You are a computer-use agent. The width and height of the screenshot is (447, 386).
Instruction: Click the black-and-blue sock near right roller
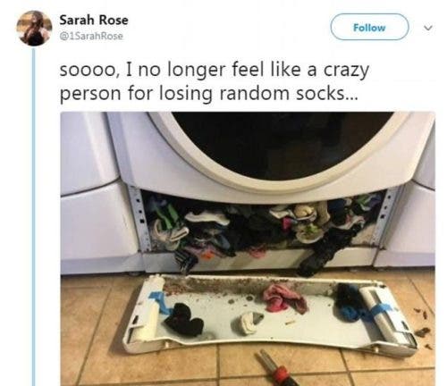coord(350,302)
